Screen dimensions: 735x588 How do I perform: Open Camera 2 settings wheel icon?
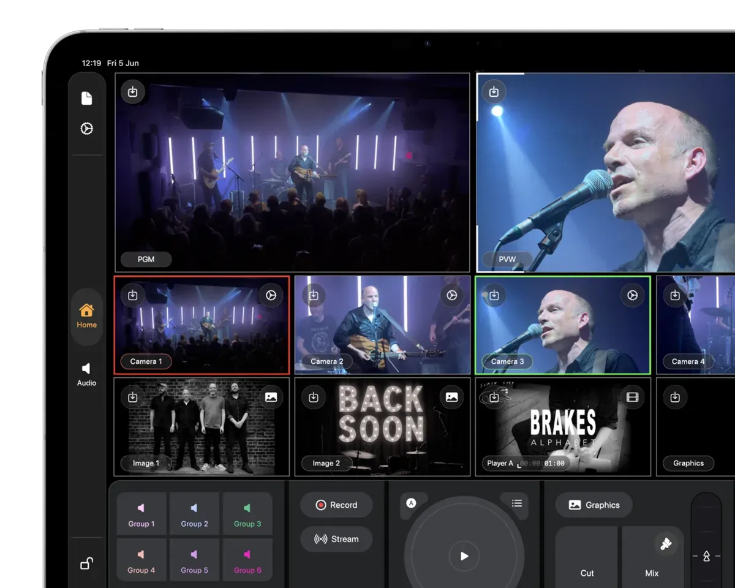[x=451, y=295]
